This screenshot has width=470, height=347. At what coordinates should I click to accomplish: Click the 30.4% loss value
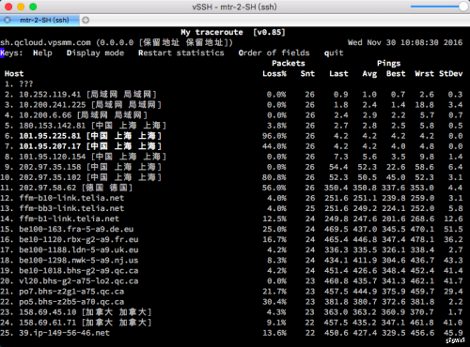[x=274, y=302]
